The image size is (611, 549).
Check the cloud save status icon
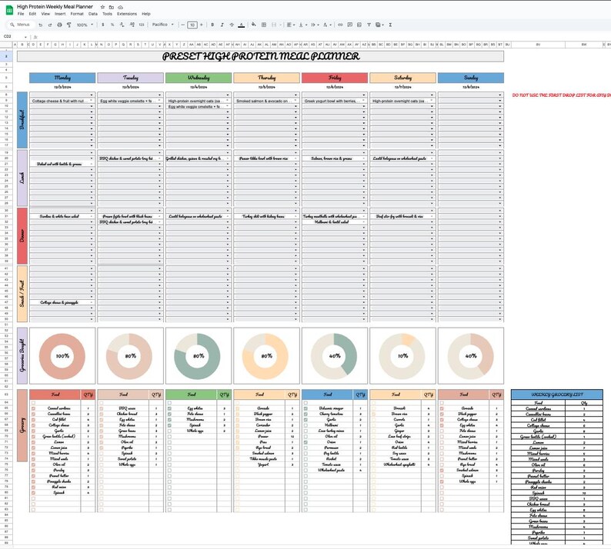(120, 7)
